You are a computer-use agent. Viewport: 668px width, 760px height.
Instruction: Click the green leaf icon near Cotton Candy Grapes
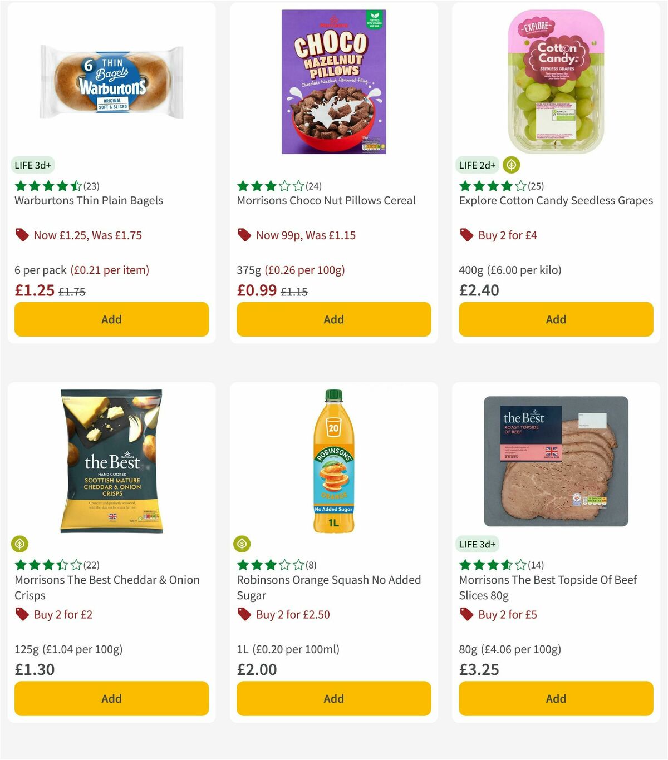[x=510, y=165]
